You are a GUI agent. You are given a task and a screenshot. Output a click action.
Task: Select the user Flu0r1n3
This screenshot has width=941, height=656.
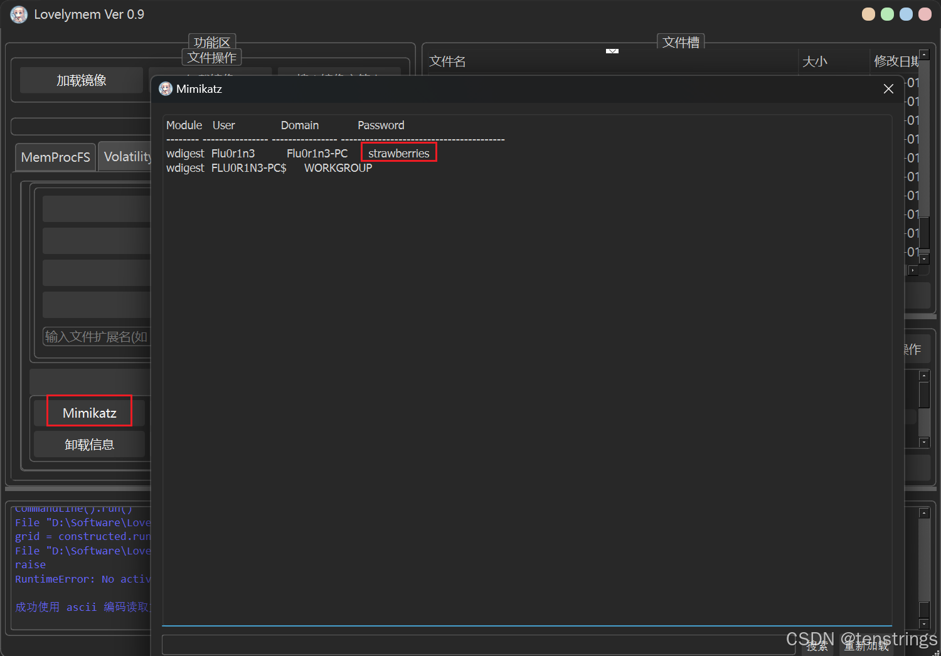pos(233,154)
